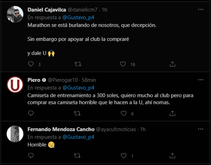The height and width of the screenshot is (165, 211).
Task: Like Fernando Mendoza Cancho's tweet
Action: 123,155
